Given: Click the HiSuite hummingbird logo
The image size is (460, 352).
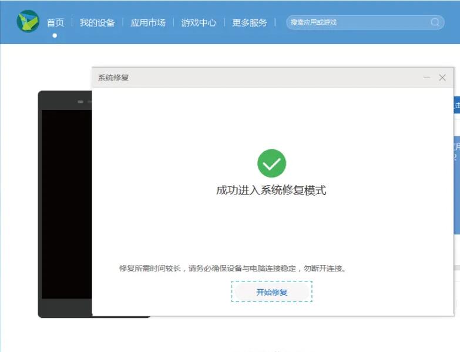Looking at the screenshot, I should [x=28, y=21].
